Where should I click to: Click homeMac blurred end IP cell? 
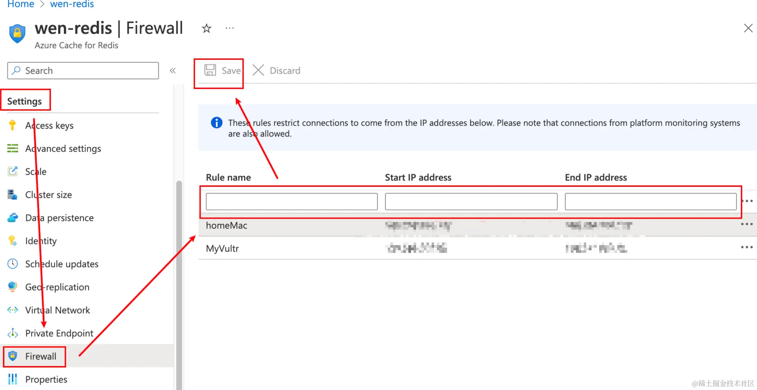[x=599, y=225]
